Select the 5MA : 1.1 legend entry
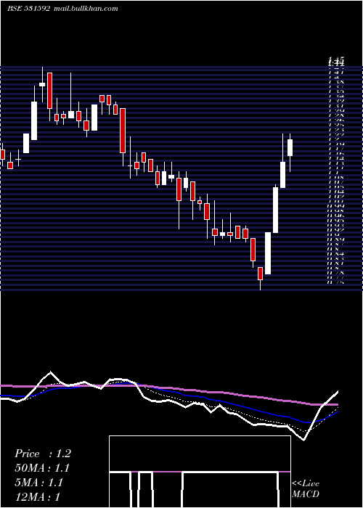 point(39,483)
